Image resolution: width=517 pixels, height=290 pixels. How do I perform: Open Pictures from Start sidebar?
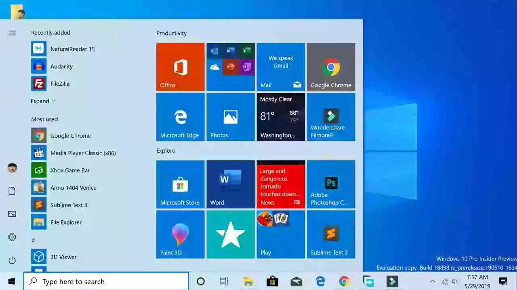click(x=12, y=214)
